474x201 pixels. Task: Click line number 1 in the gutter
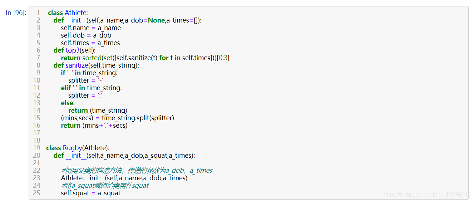point(38,13)
